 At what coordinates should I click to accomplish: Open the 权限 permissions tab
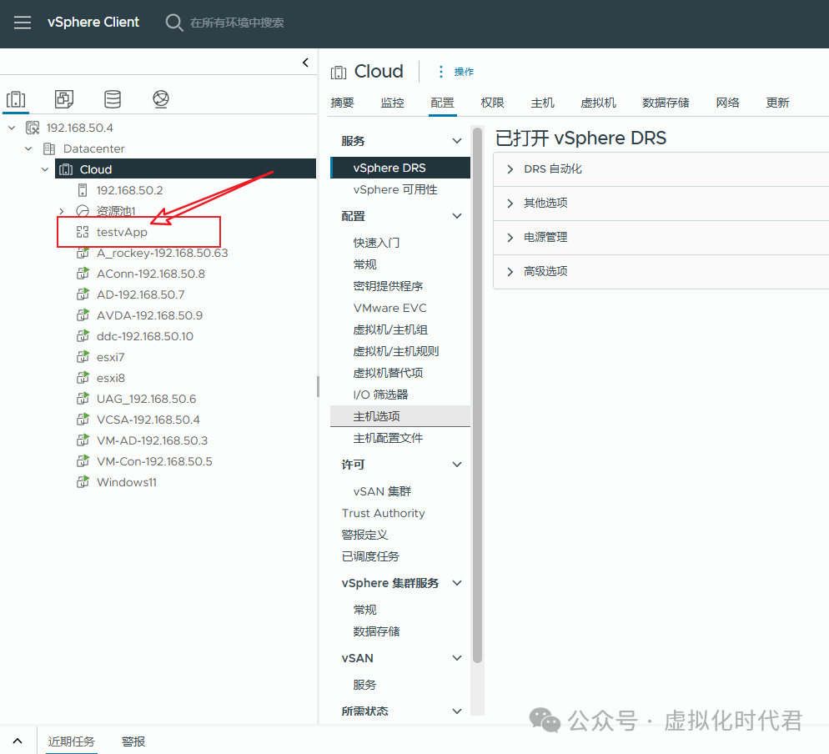492,103
